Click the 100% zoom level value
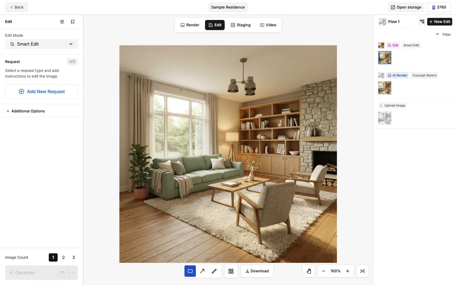The image size is (456, 285). [335, 271]
